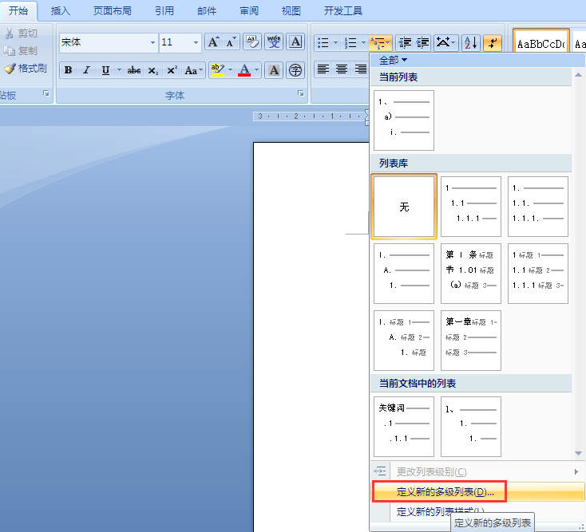Select the 无 (none) list thumbnail
The height and width of the screenshot is (532, 586).
pos(404,207)
